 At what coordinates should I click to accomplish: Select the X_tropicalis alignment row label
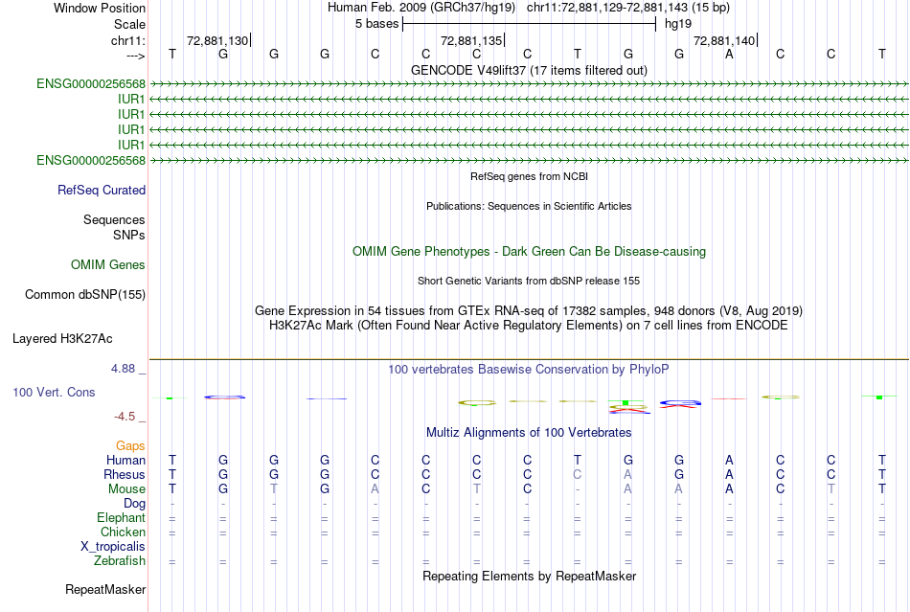pos(113,547)
